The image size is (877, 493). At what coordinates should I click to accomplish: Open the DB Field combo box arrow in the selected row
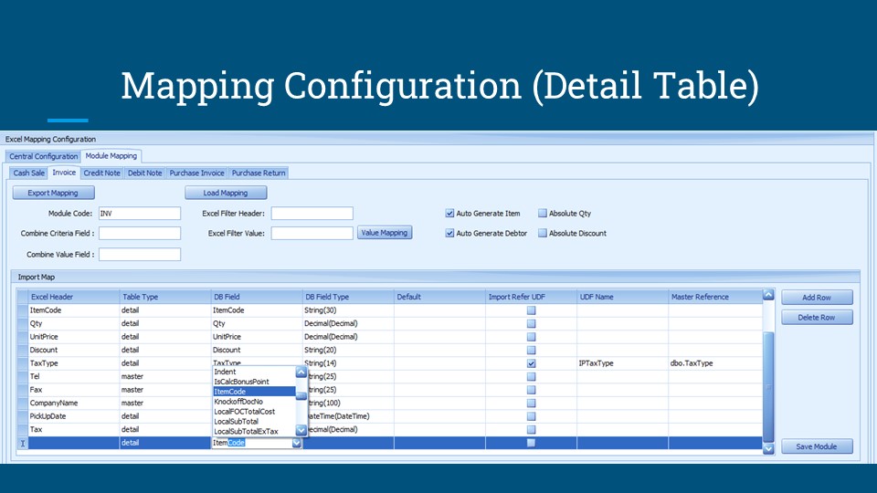click(x=296, y=443)
